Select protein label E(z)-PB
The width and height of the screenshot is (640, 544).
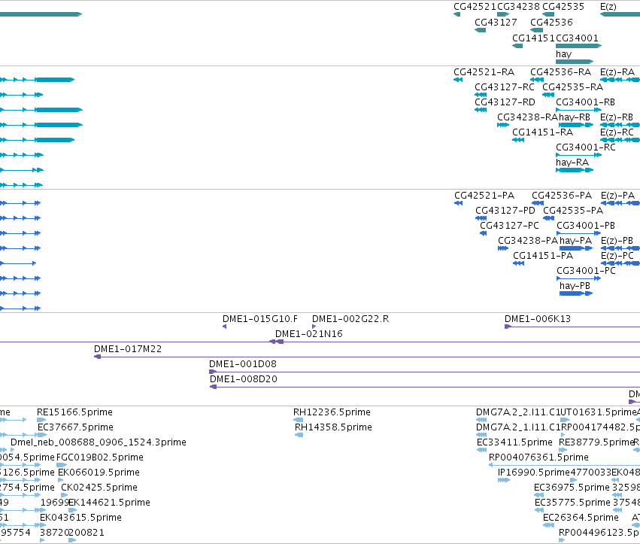click(617, 241)
